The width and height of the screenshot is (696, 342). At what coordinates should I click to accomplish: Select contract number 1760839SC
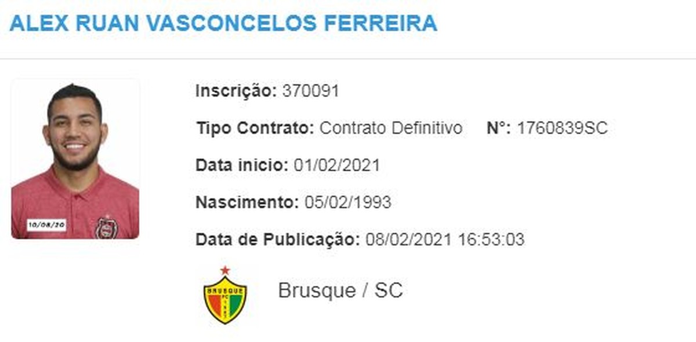pyautogui.click(x=561, y=128)
